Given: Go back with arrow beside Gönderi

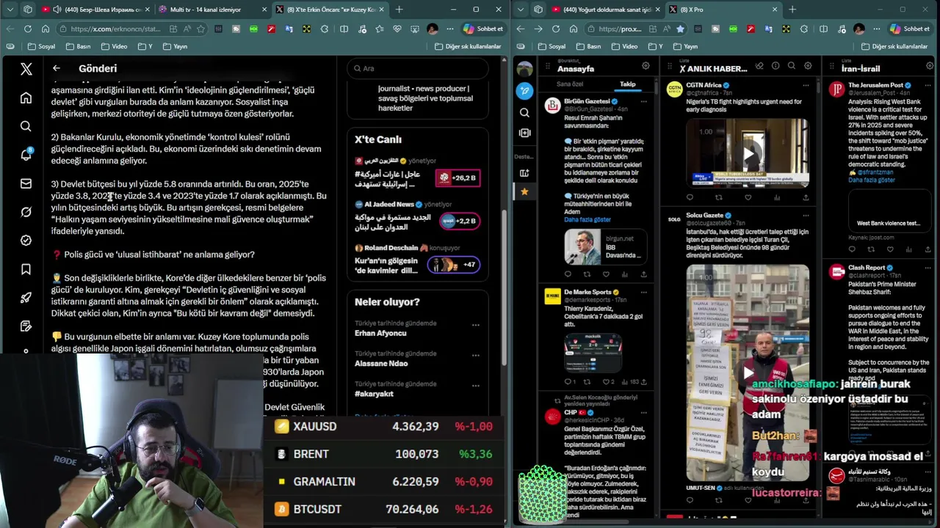Looking at the screenshot, I should [x=57, y=68].
